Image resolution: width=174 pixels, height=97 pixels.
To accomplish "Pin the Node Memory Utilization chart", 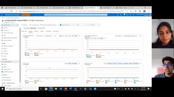I will click(105, 38).
